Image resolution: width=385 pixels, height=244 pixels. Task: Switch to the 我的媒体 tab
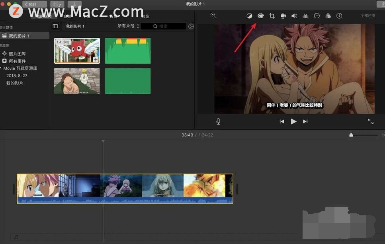(x=44, y=16)
